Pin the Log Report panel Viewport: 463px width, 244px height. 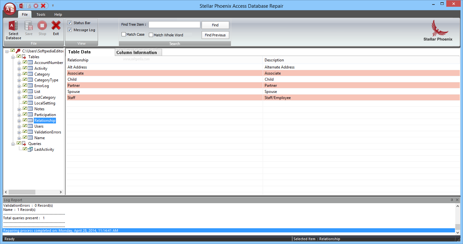tap(452, 200)
